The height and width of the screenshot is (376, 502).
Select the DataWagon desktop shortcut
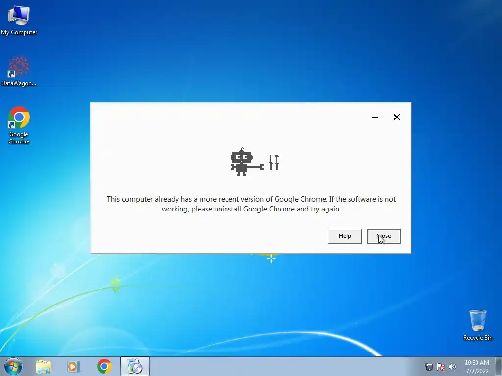tap(19, 71)
